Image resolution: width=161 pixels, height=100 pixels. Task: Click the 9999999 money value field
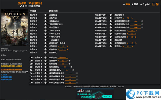click(x=63, y=58)
